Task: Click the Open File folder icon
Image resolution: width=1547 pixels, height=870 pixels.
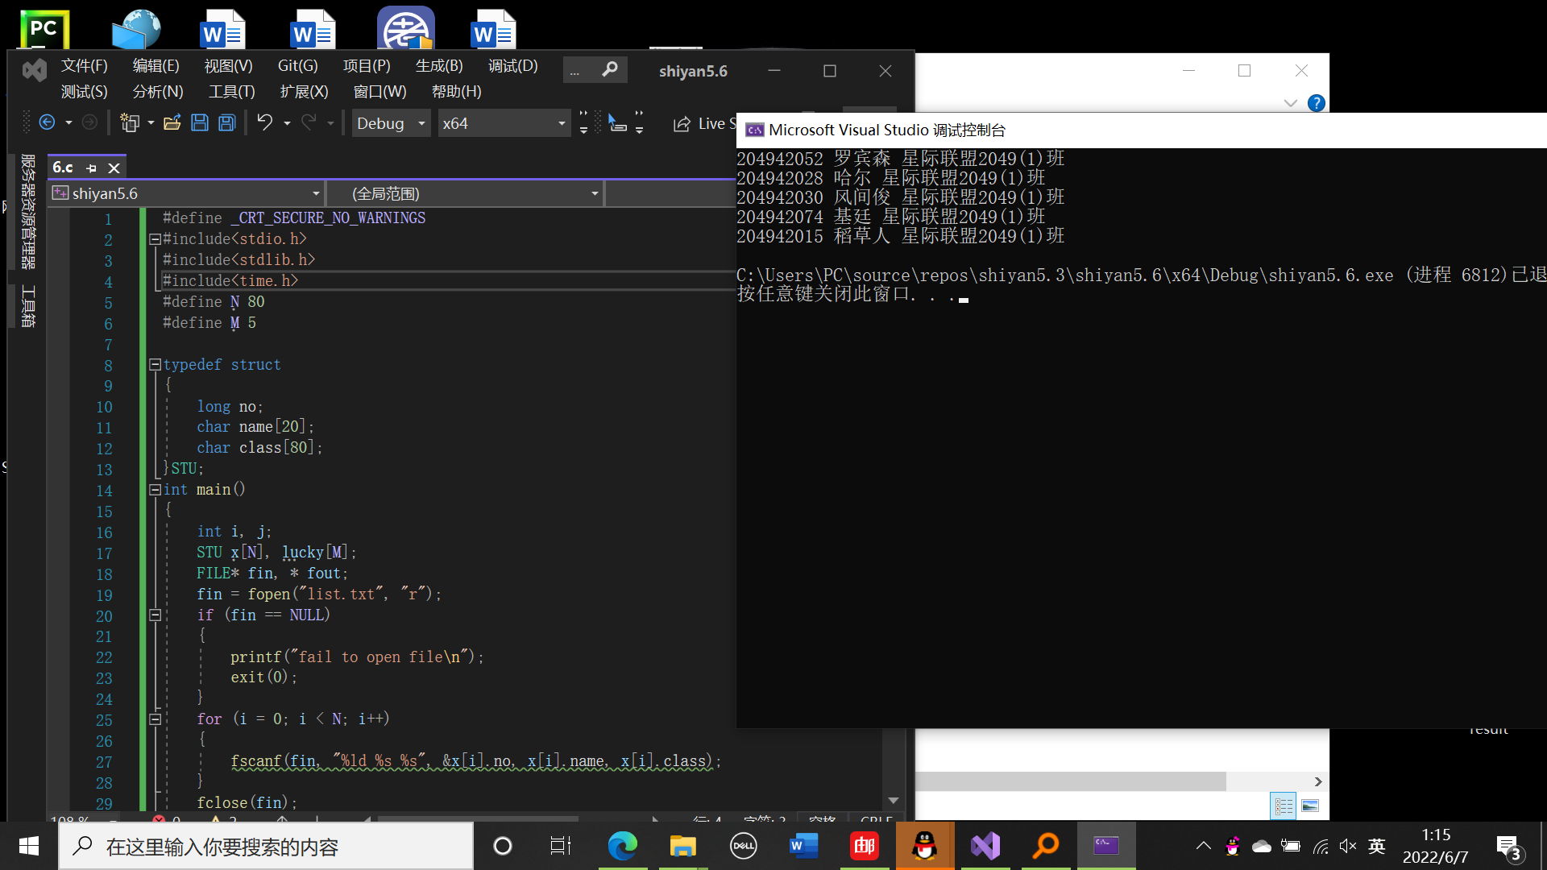Action: click(x=172, y=122)
